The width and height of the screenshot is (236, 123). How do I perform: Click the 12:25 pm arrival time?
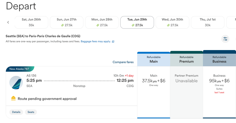pyautogui.click(x=125, y=80)
